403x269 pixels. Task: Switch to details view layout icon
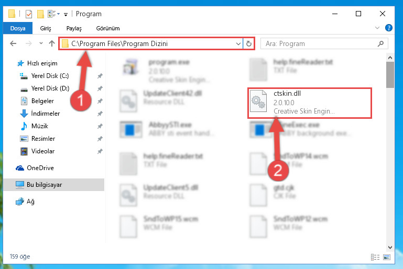click(375, 257)
